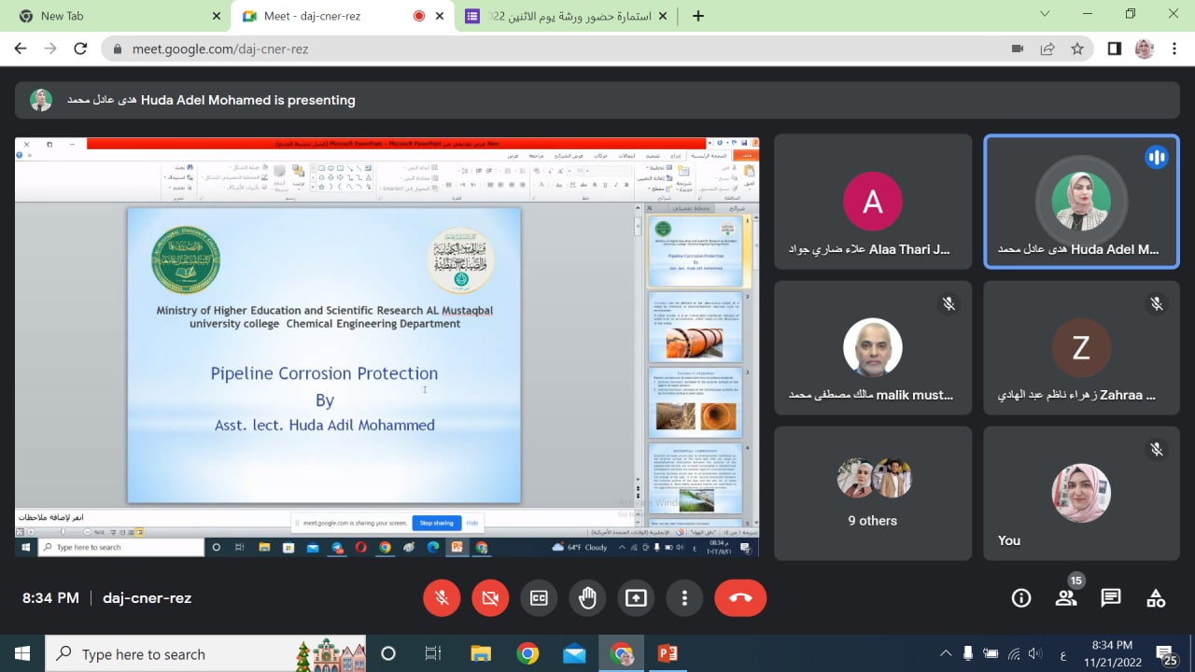This screenshot has height=672, width=1195.
Task: Hide the screen sharing notification bar
Action: (x=472, y=524)
